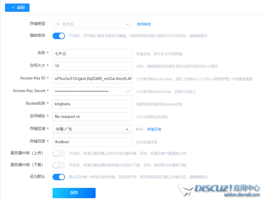The width and height of the screenshot is (265, 202).
Task: Click the 存储目录 input field
Action: [92, 142]
